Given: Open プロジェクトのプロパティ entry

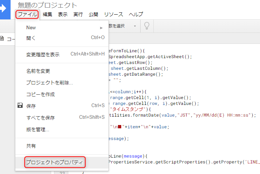Looking at the screenshot, I should tap(62, 162).
